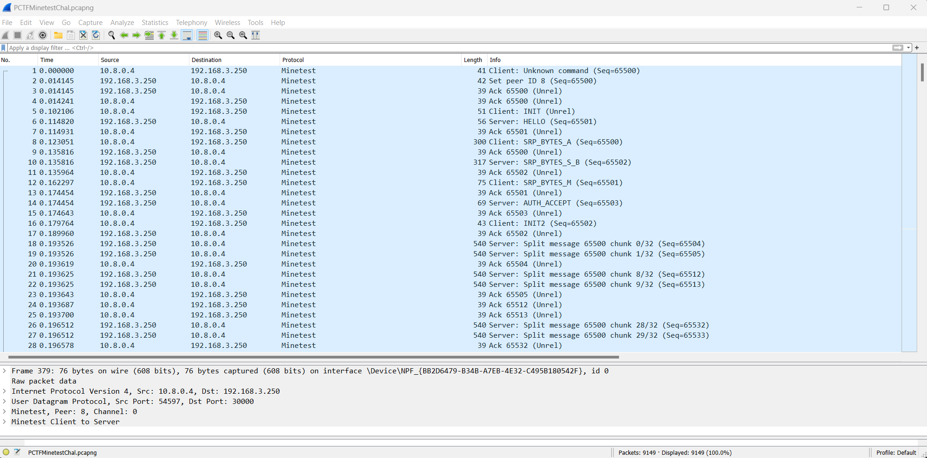Open the Go menu

[x=66, y=22]
